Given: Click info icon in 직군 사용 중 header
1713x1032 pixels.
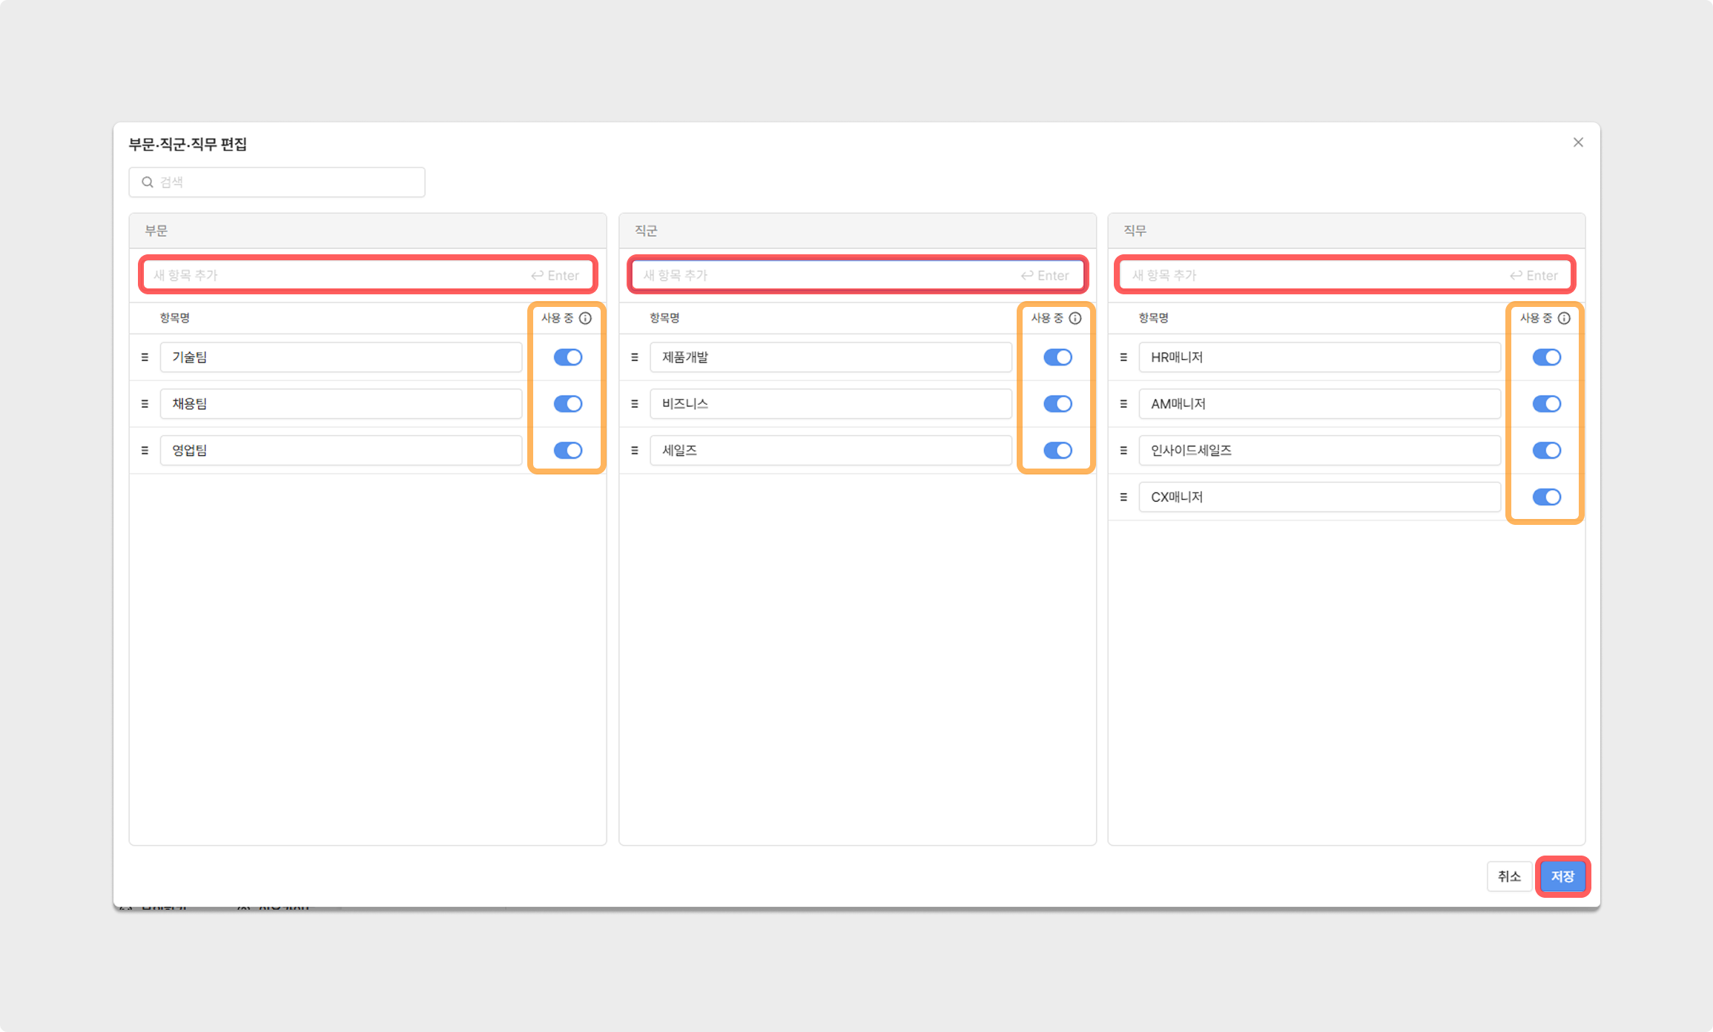Looking at the screenshot, I should click(x=1075, y=318).
